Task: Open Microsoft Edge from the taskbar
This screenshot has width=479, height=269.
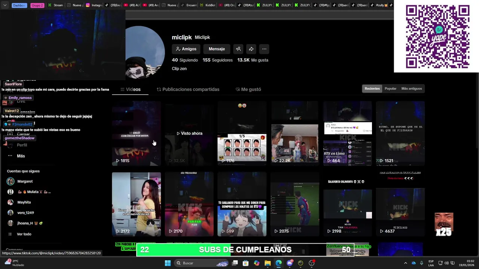Action: point(278,263)
